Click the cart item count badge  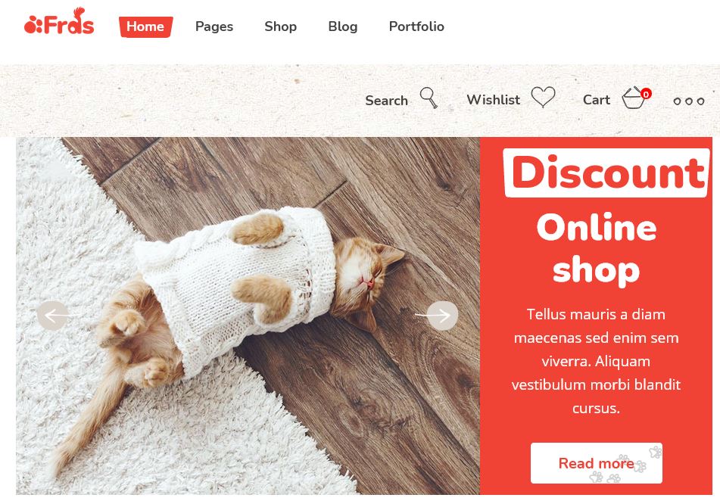coord(646,94)
